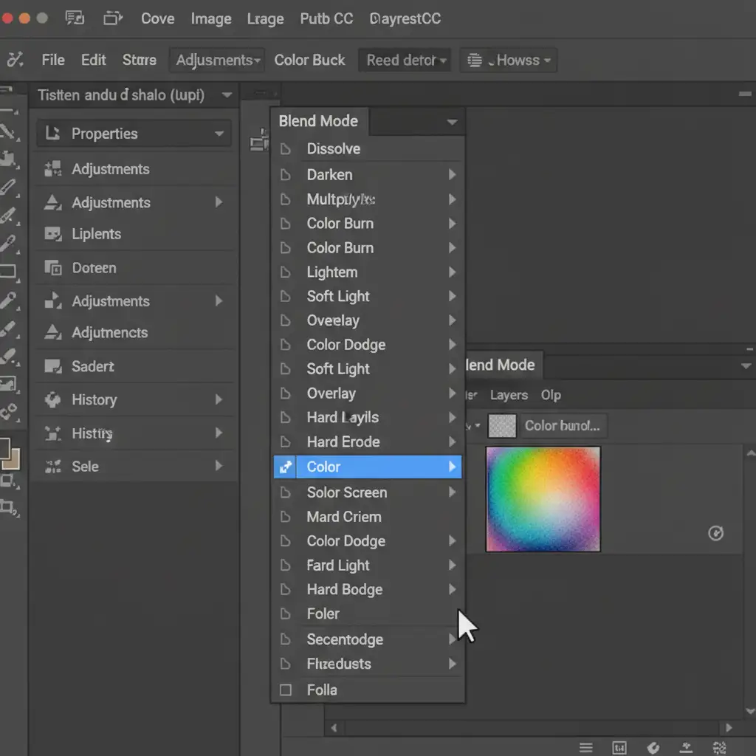Click the History panel icon in the sidebar

(x=52, y=400)
